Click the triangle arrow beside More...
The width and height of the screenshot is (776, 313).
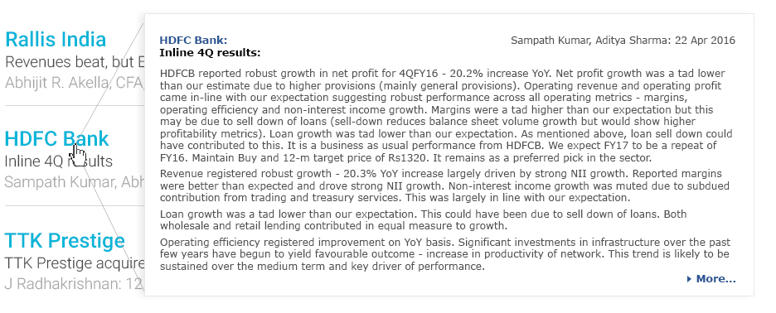[689, 279]
